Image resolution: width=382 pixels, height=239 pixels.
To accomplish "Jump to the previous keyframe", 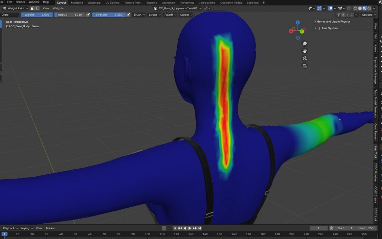I will pyautogui.click(x=180, y=228).
